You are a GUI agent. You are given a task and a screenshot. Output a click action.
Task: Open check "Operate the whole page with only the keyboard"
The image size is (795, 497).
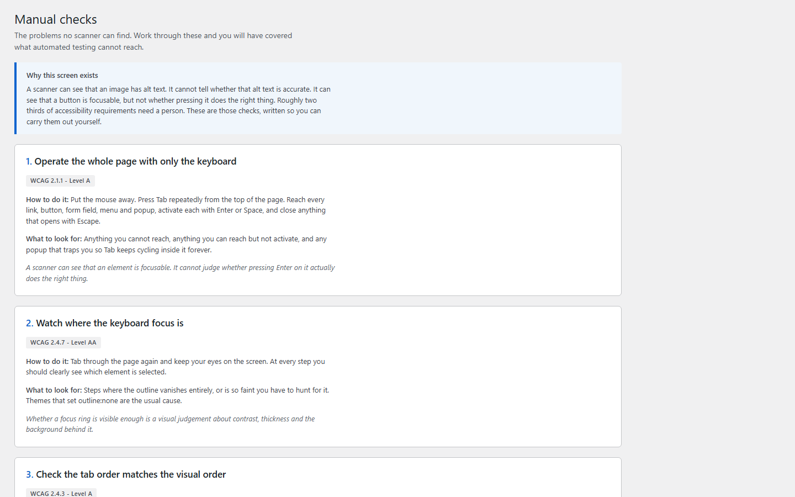(x=135, y=161)
